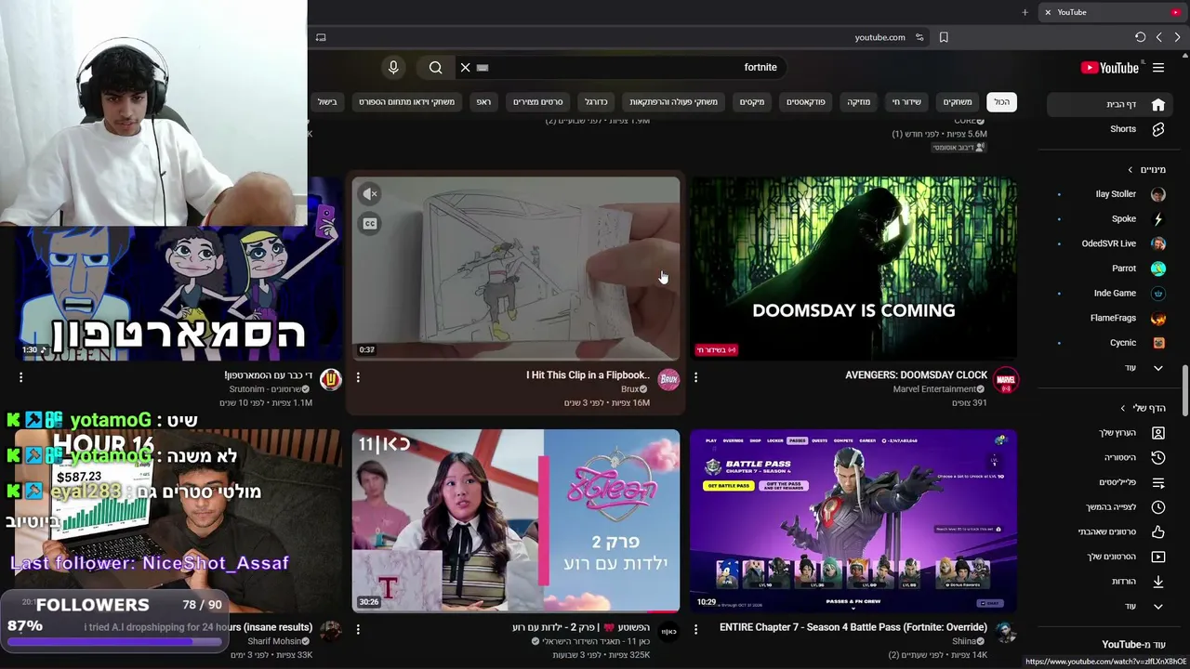
Task: Clear the search text with the X icon
Action: coord(466,67)
